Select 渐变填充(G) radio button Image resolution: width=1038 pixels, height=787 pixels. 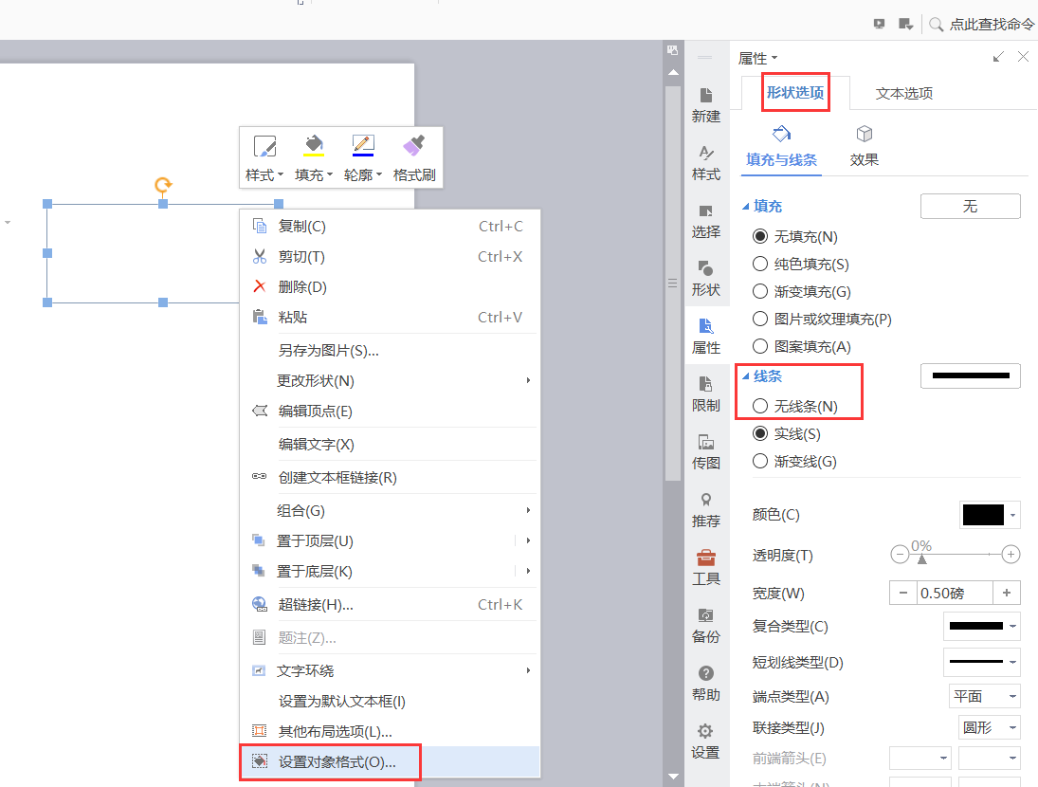point(760,291)
